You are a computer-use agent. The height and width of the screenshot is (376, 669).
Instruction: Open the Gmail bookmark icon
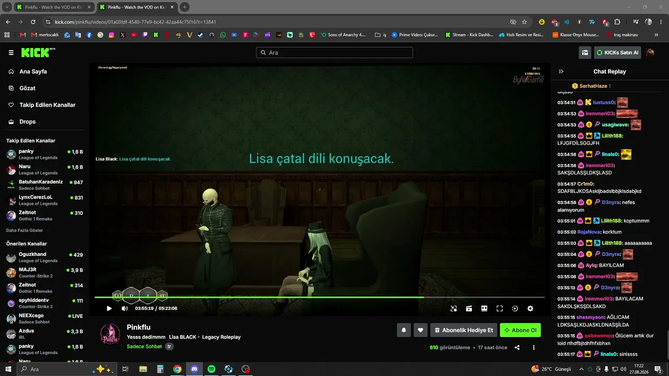[22, 35]
